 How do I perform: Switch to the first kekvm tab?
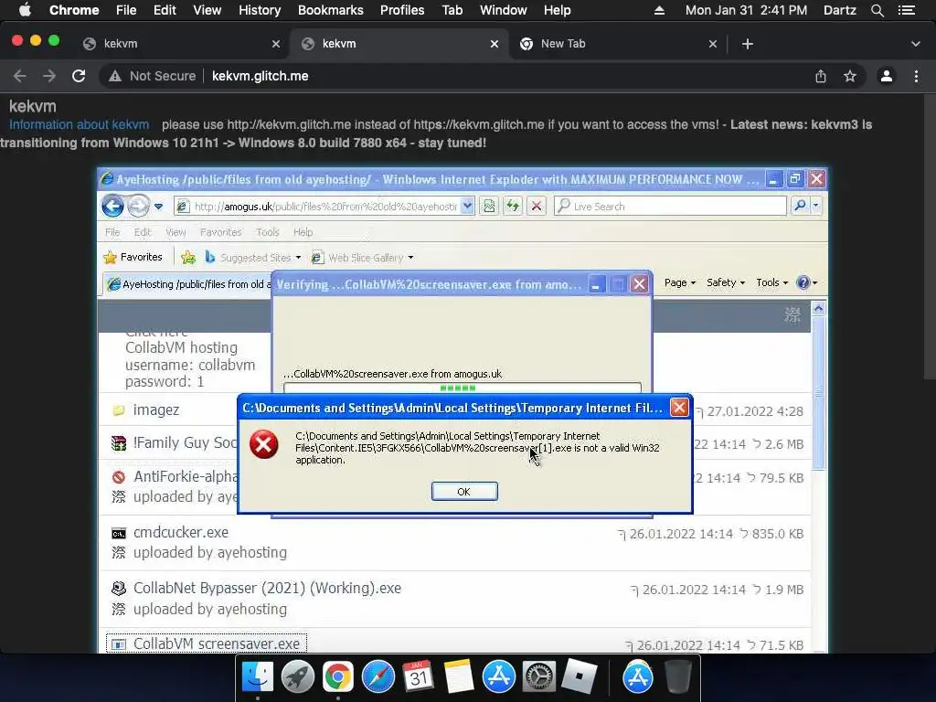pos(181,44)
